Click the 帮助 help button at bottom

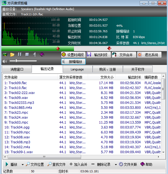pos(146,164)
